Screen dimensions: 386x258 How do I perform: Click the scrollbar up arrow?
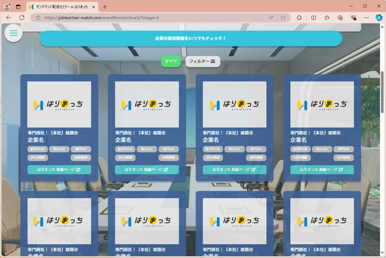382,26
